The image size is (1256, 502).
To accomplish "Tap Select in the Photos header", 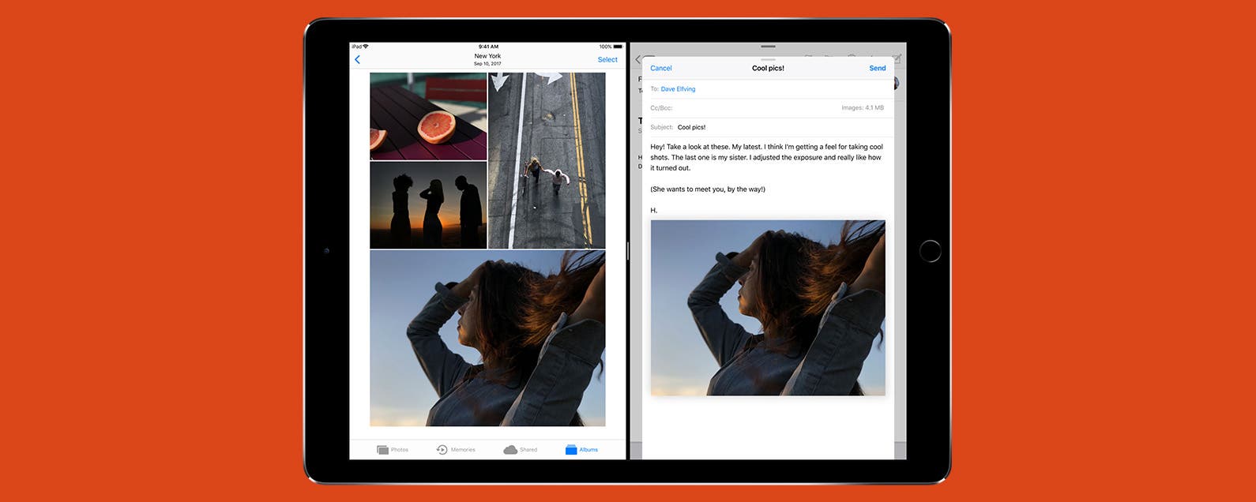I will pos(607,59).
